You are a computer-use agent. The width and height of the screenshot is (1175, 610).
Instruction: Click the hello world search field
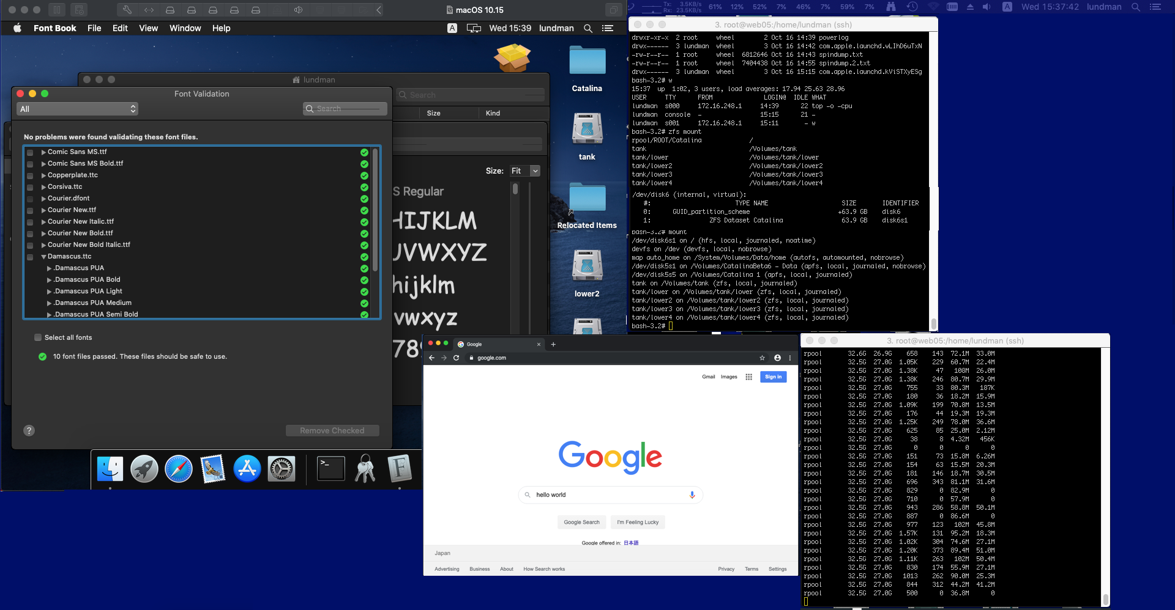611,494
